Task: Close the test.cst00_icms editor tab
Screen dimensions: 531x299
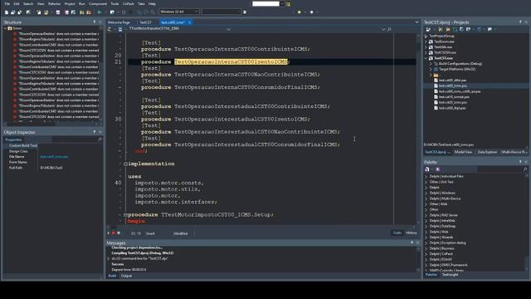Action: pyautogui.click(x=190, y=22)
